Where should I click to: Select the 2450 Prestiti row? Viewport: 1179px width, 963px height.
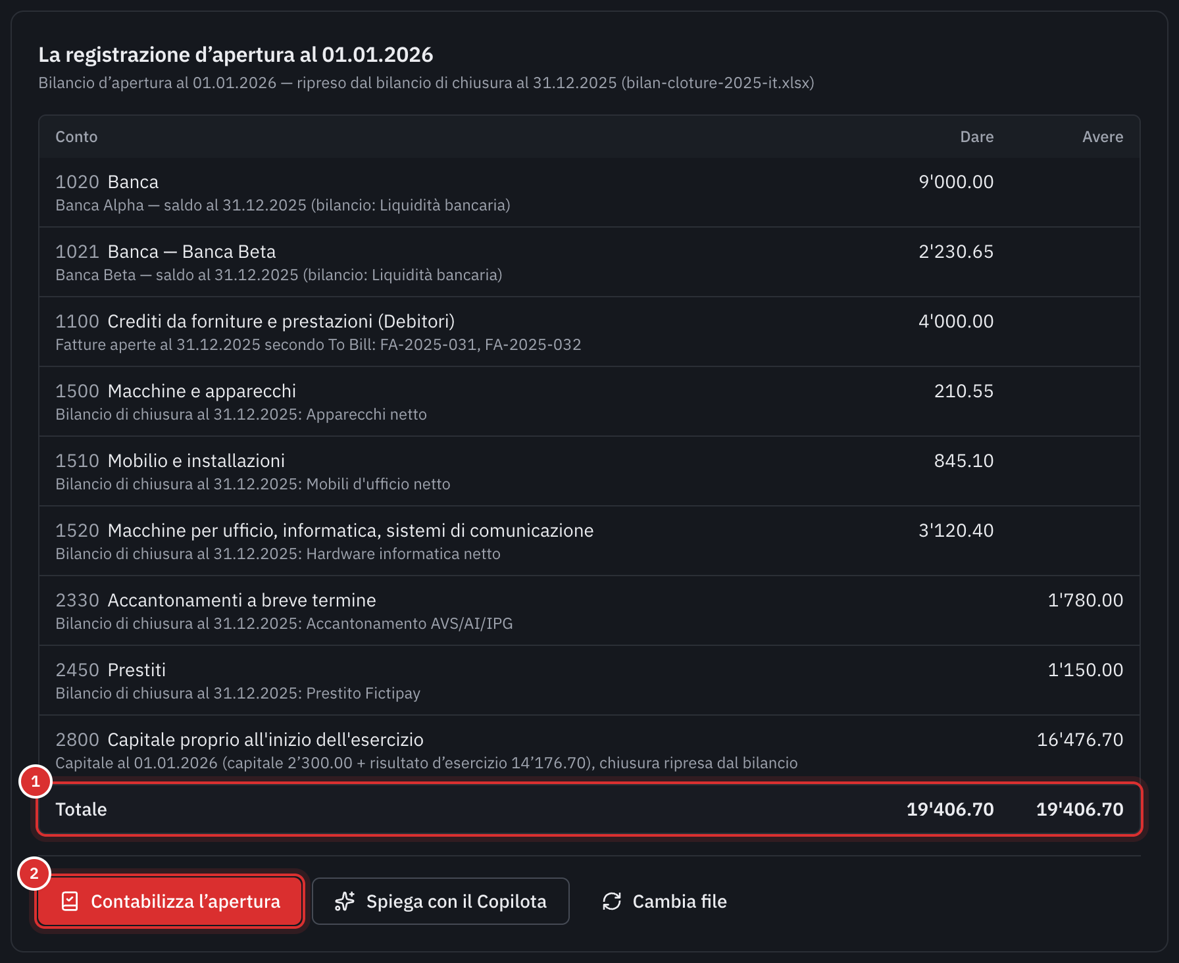tap(589, 681)
